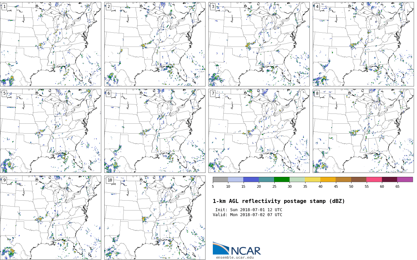Screen dimensions: 417x260
Task: Click the 1-km AGL reflectivity title
Action: (x=279, y=201)
